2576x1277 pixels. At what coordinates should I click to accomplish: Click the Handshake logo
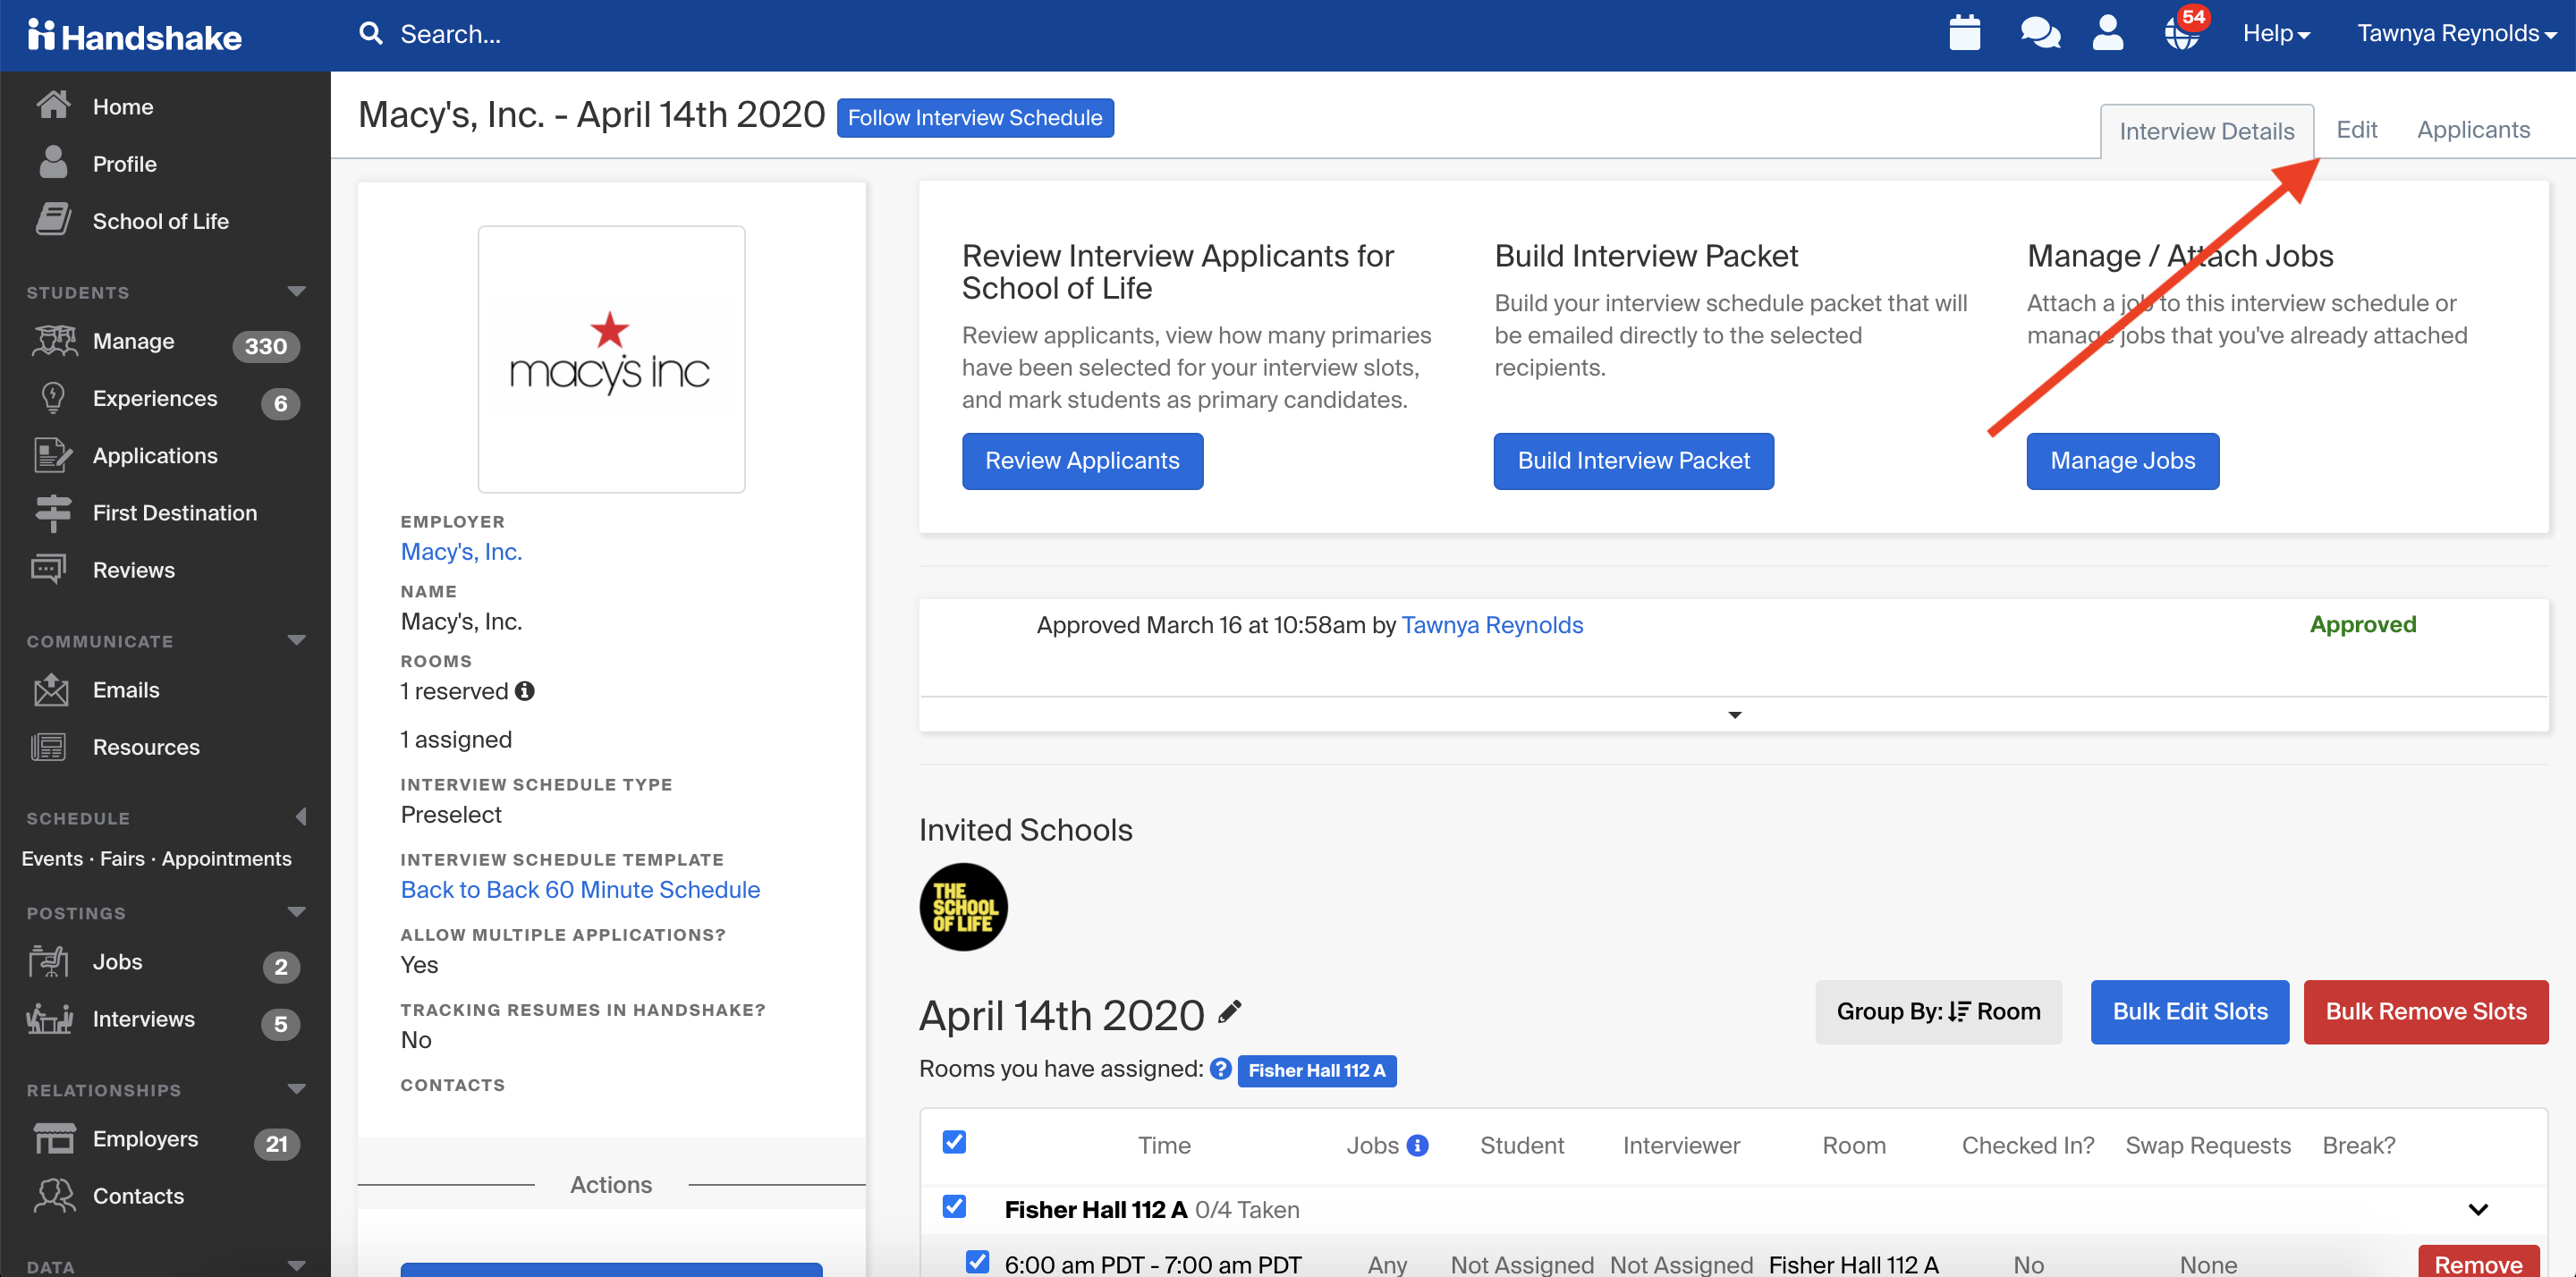(x=135, y=36)
